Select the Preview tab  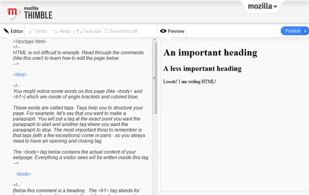(x=172, y=31)
